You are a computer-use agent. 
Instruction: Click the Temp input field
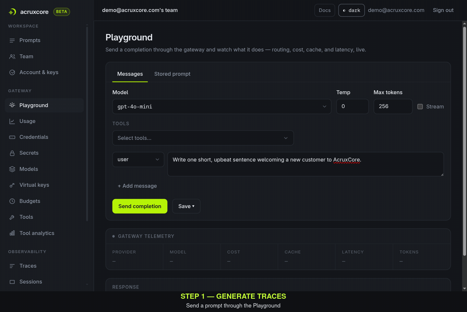(353, 106)
